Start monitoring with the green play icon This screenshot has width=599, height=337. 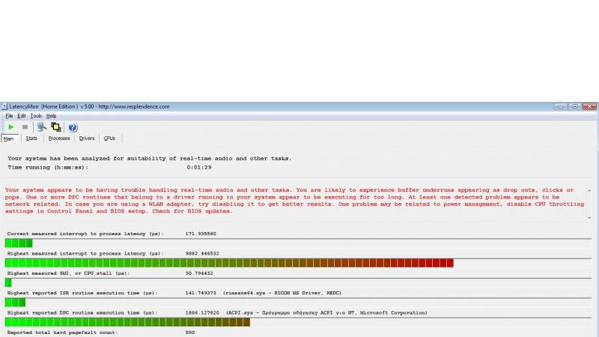[x=11, y=127]
